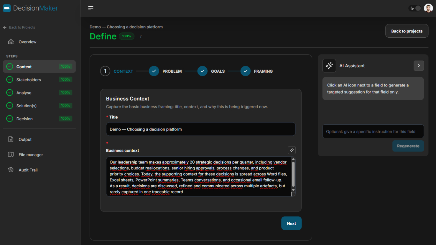Click the green checkmark beside the Context step
This screenshot has width=436, height=245.
tap(9, 66)
